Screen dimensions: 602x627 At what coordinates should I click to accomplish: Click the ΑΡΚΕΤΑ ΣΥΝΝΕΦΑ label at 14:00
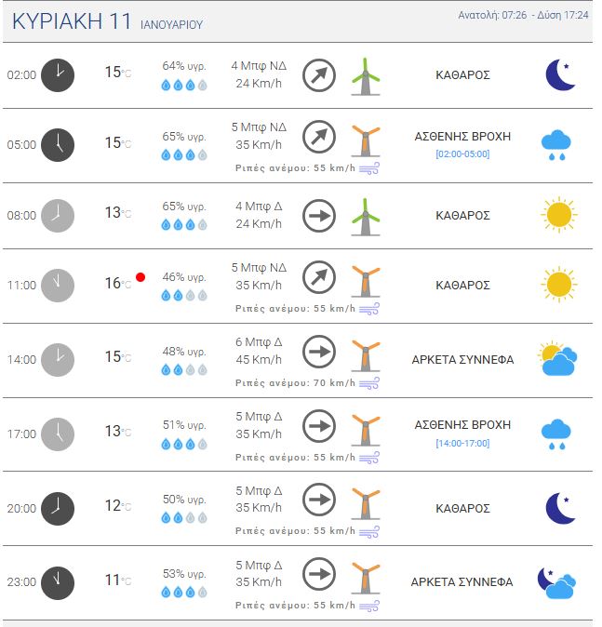(x=462, y=359)
